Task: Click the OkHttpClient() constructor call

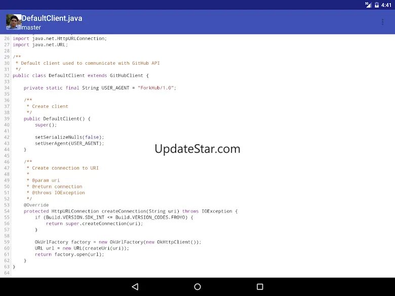Action: (x=178, y=242)
